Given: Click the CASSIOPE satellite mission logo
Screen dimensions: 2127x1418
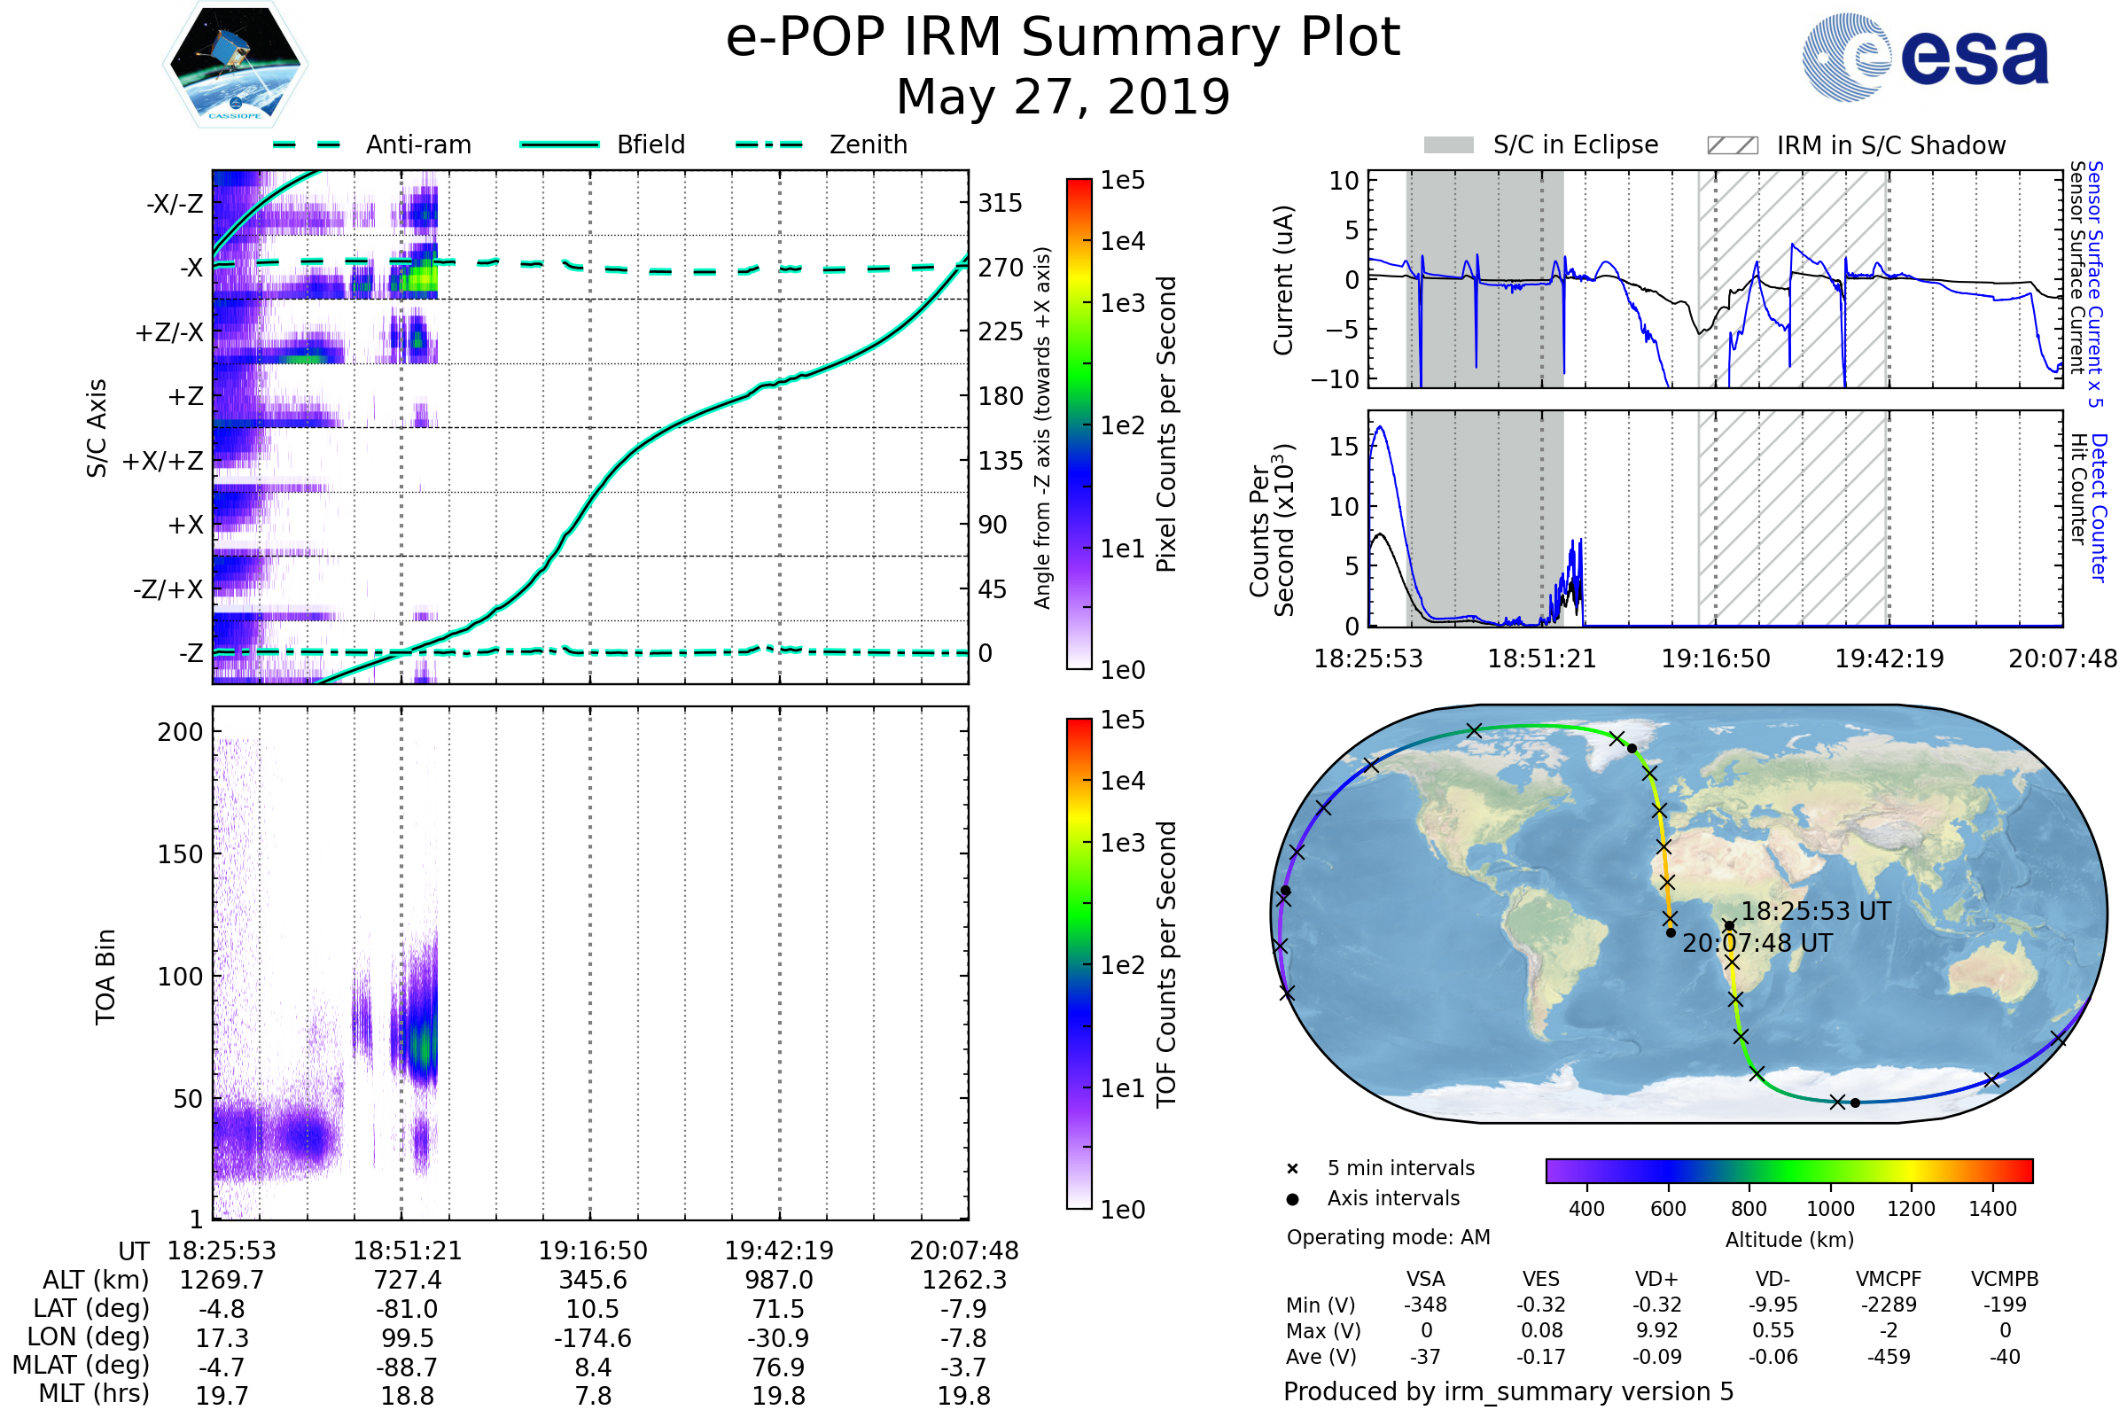Looking at the screenshot, I should click(235, 65).
